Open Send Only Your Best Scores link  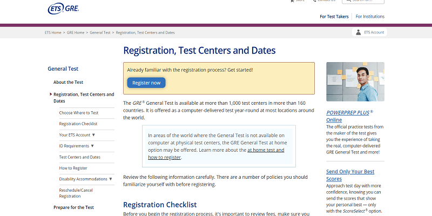(349, 175)
